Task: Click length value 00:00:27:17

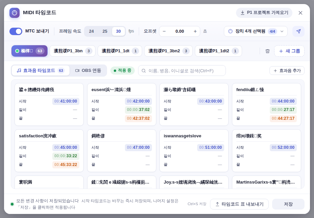Action: (283, 110)
